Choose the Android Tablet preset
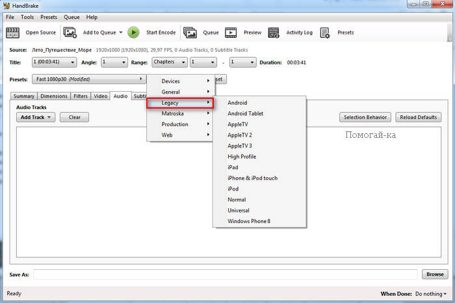455x303 pixels. click(260, 114)
